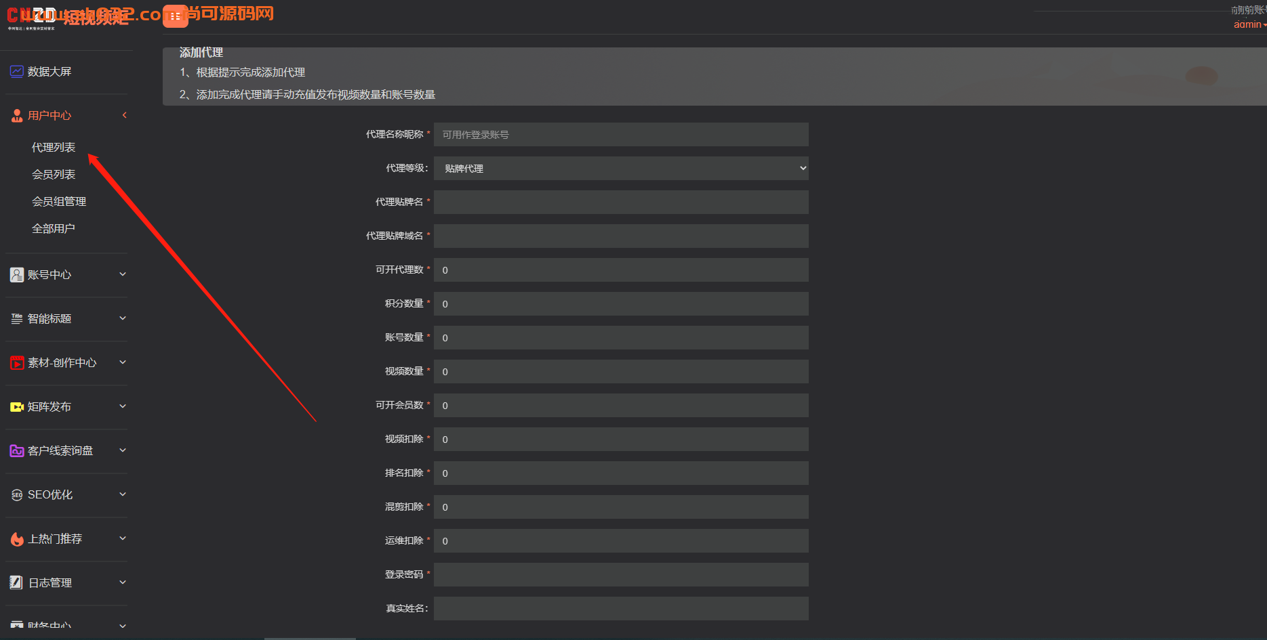Image resolution: width=1267 pixels, height=640 pixels.
Task: Click the 客户线索询盘 folder icon
Action: pos(17,451)
